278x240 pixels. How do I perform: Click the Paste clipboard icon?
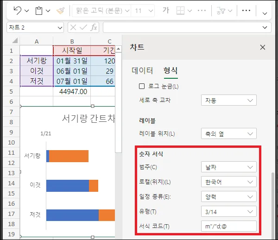(x=39, y=11)
